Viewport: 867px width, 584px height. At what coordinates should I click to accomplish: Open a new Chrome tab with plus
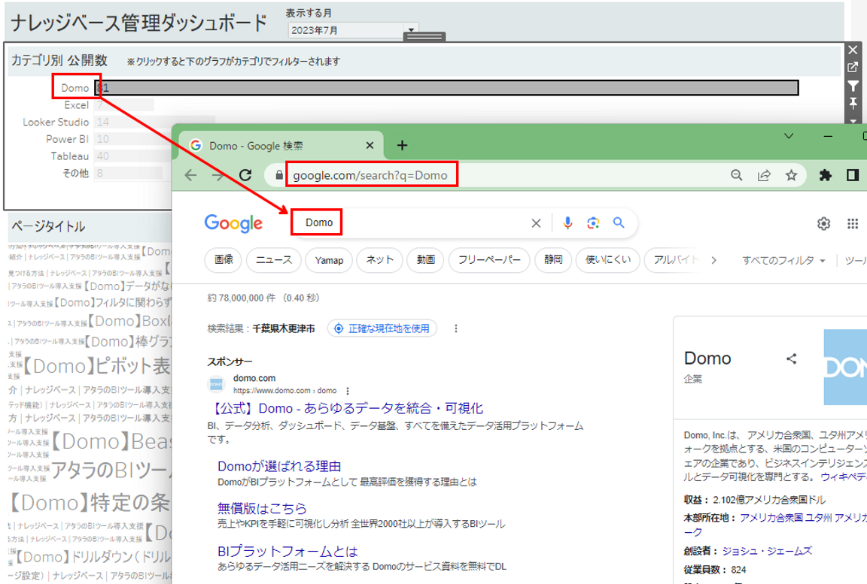403,145
